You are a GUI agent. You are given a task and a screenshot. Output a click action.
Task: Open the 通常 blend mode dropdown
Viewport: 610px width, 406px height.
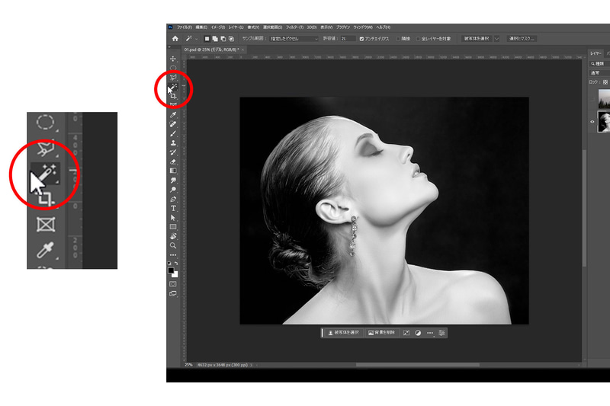599,72
